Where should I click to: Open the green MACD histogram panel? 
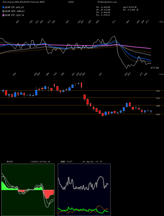[28, 190]
